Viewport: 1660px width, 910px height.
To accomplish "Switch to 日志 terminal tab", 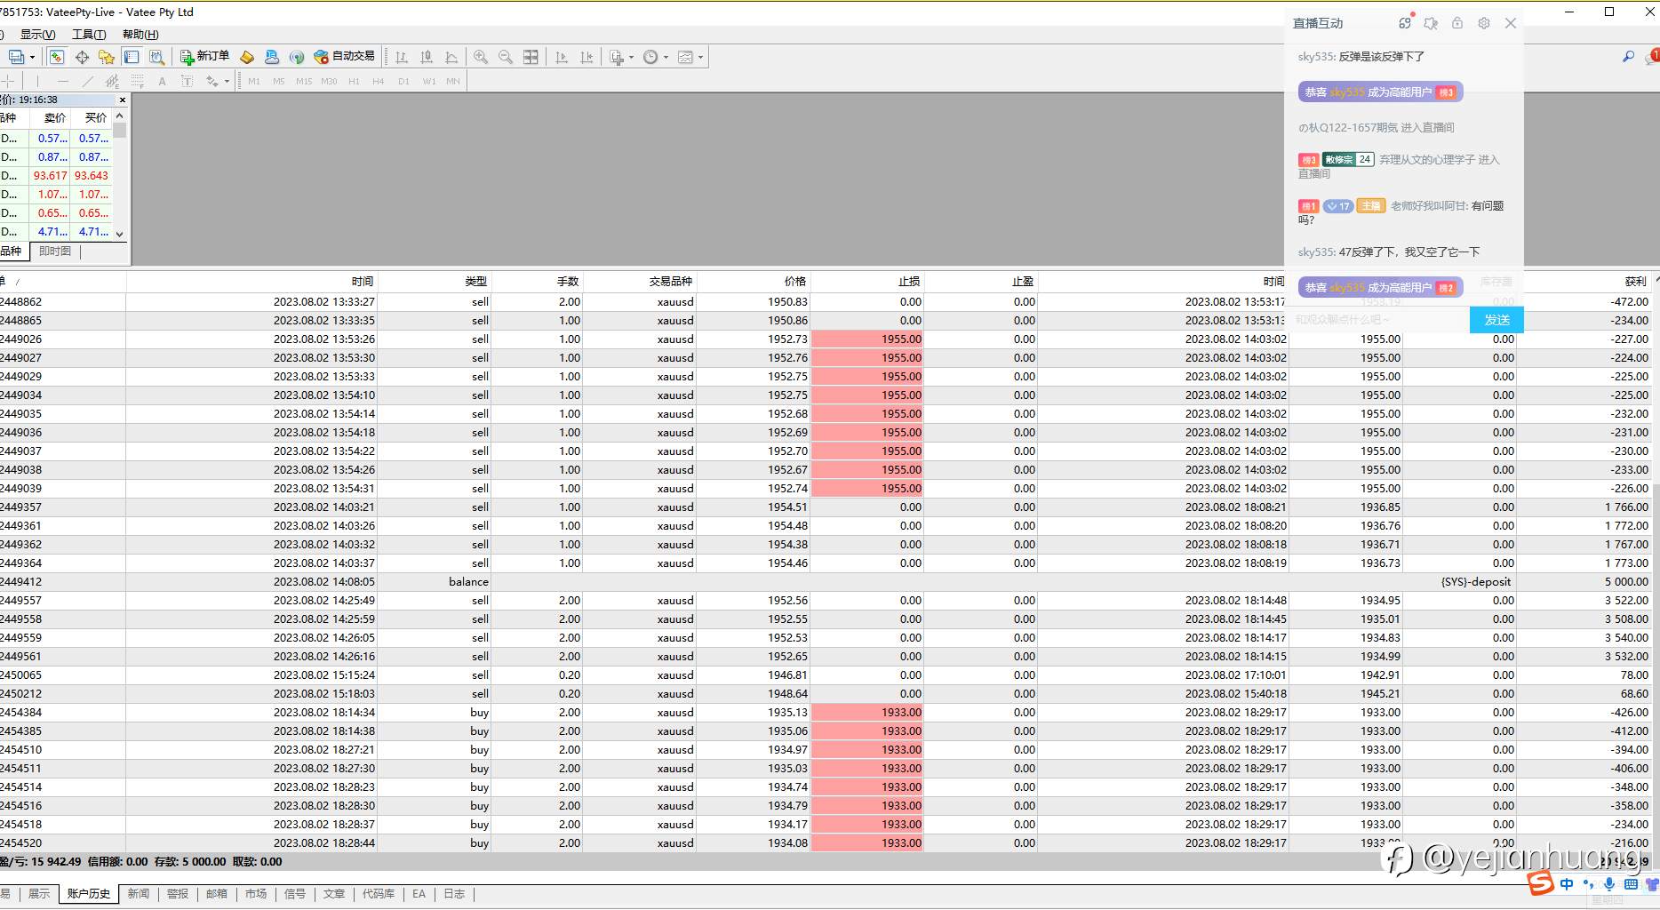I will click(x=454, y=894).
